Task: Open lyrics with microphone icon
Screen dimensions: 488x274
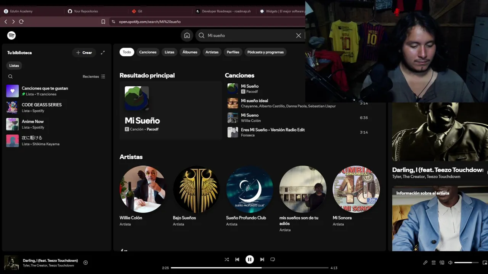Action: (x=425, y=263)
